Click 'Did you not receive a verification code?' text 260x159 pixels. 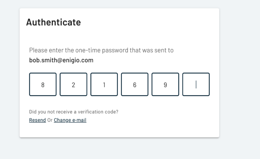point(74,112)
